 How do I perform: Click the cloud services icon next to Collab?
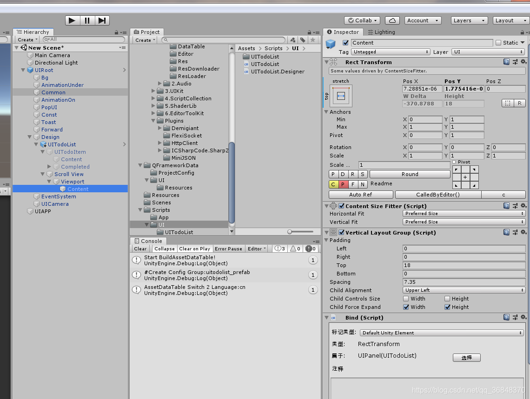click(391, 20)
